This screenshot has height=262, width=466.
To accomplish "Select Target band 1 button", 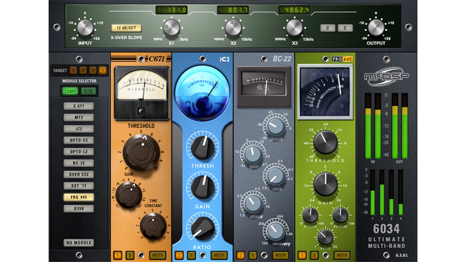I will click(74, 71).
